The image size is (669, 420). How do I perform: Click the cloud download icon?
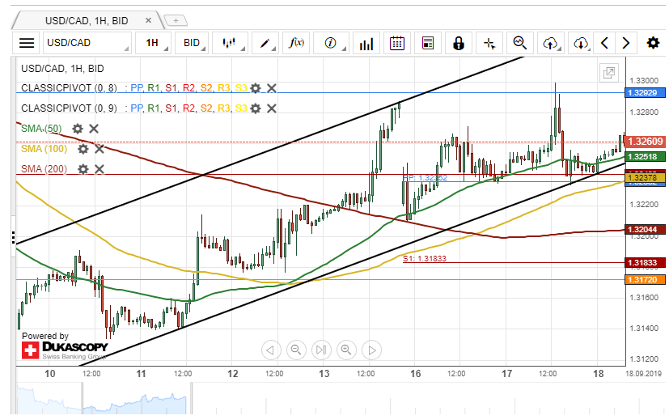pos(581,43)
